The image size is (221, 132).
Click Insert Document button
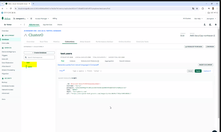coord(206,65)
